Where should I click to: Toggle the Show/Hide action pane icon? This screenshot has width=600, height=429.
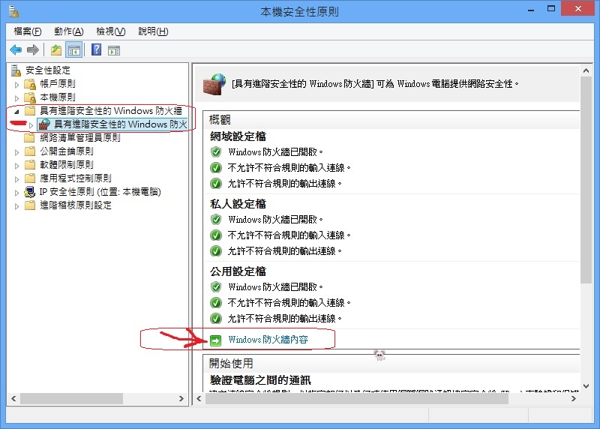[x=114, y=50]
